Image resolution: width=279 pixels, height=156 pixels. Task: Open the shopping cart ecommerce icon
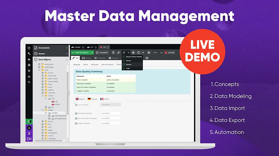pyautogui.click(x=29, y=71)
